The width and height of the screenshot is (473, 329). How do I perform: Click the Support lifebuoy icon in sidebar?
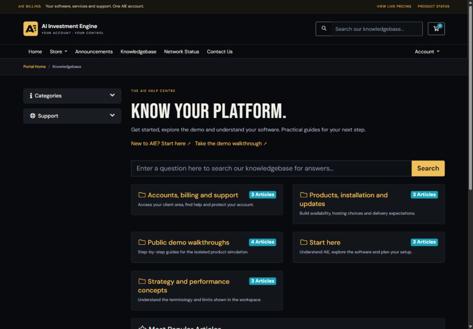point(33,116)
